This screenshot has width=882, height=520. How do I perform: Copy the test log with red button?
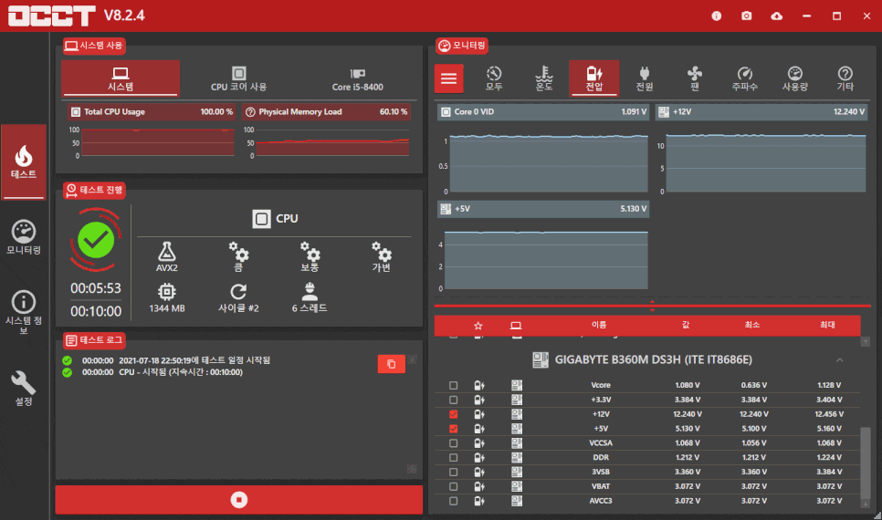(x=392, y=364)
